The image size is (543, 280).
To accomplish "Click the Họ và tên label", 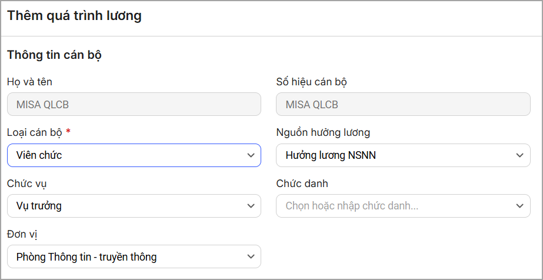I will (29, 82).
